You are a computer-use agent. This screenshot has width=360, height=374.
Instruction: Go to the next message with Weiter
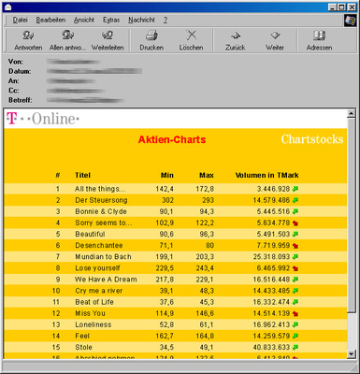coord(275,36)
